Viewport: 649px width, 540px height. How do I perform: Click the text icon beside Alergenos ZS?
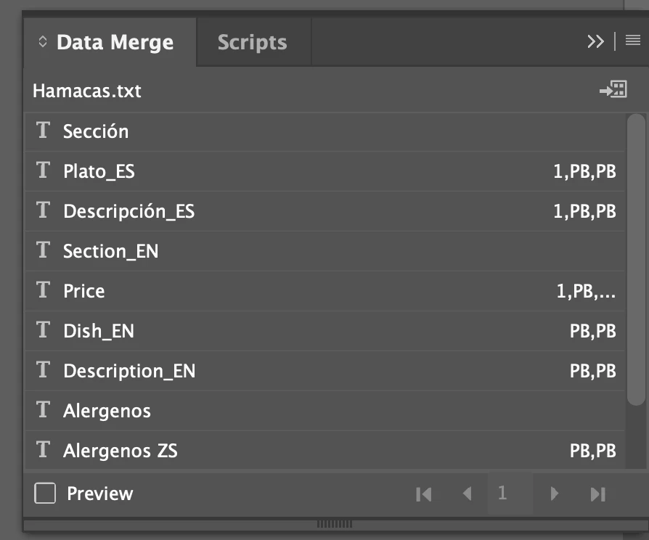point(43,449)
